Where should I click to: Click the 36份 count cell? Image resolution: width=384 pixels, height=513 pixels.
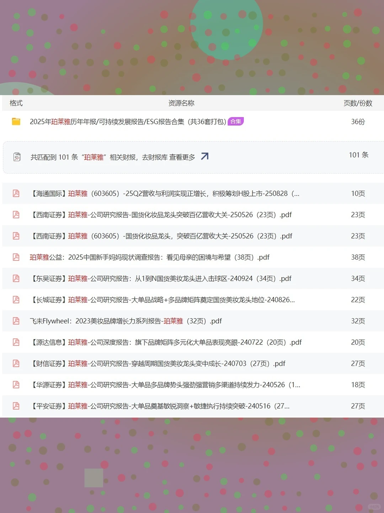(x=358, y=121)
